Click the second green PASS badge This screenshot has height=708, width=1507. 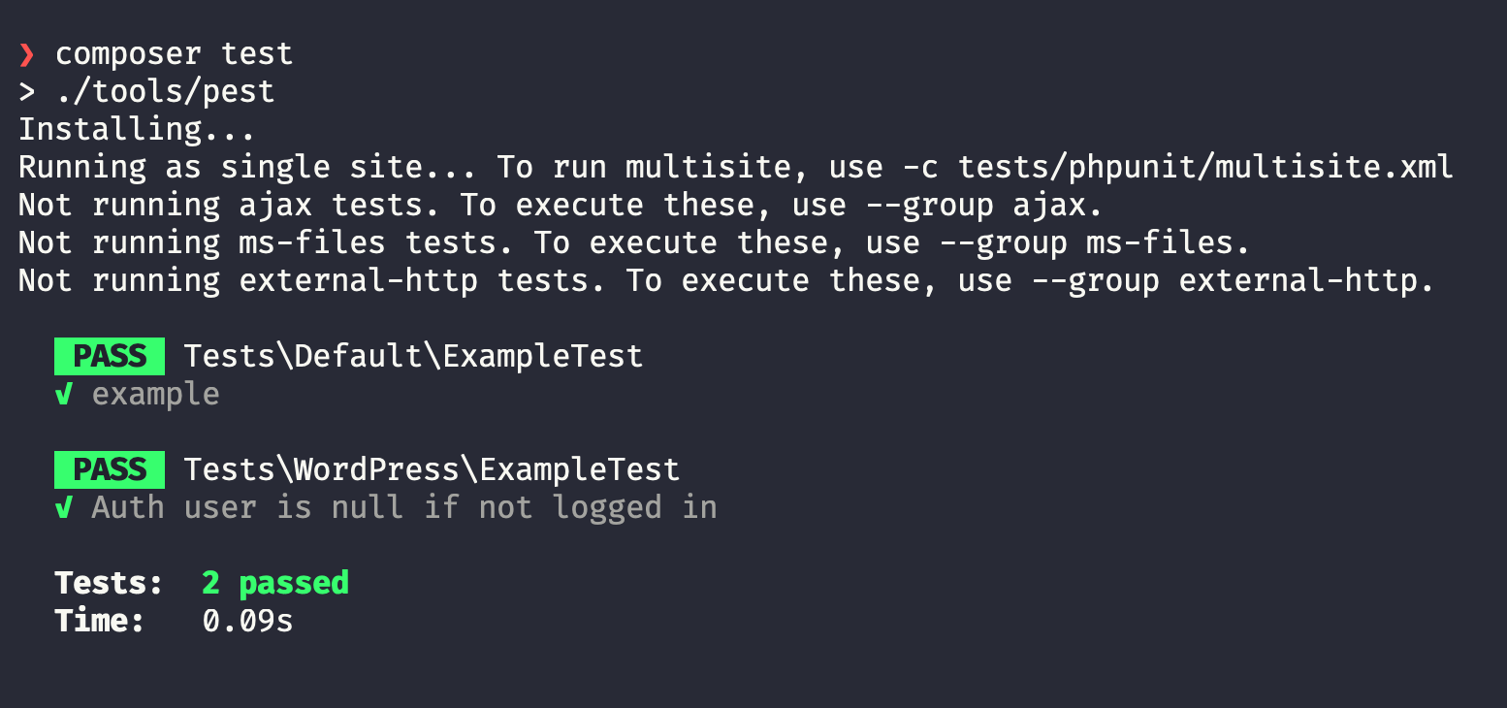(x=110, y=469)
